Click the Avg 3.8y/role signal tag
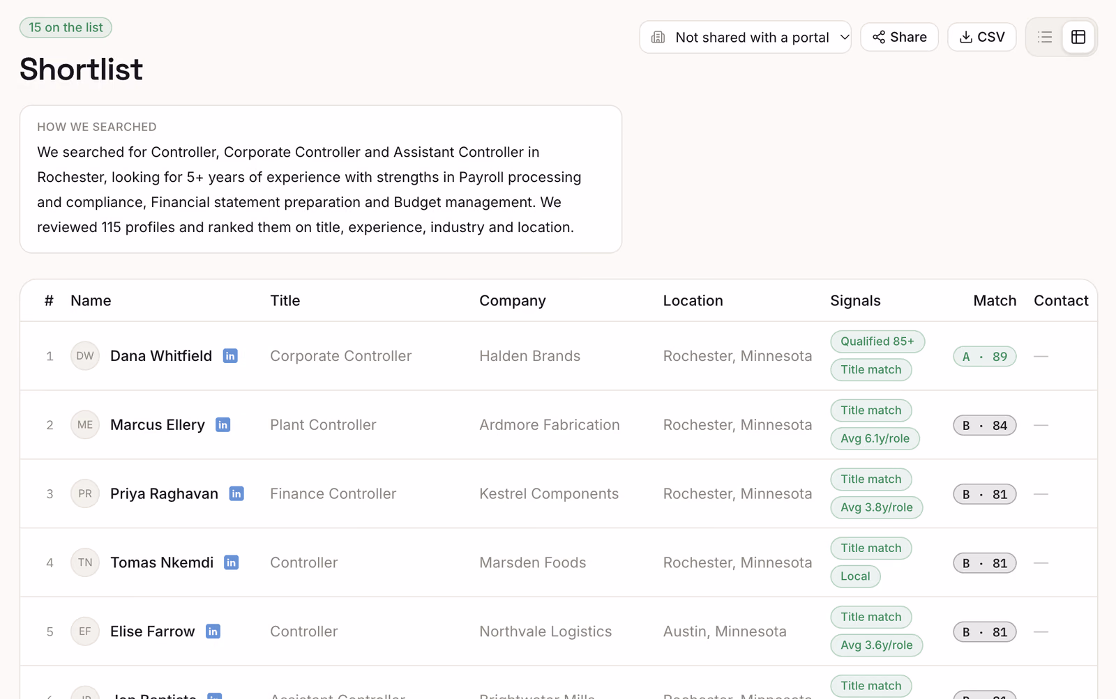1116x699 pixels. click(x=877, y=507)
